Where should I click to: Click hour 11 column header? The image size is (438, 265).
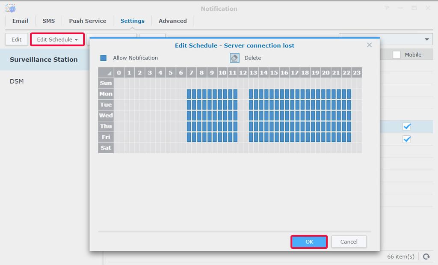point(233,72)
